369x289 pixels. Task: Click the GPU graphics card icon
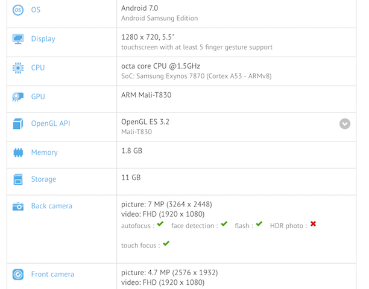18,96
